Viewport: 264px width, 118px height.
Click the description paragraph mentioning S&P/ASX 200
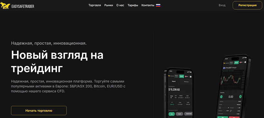[68, 86]
